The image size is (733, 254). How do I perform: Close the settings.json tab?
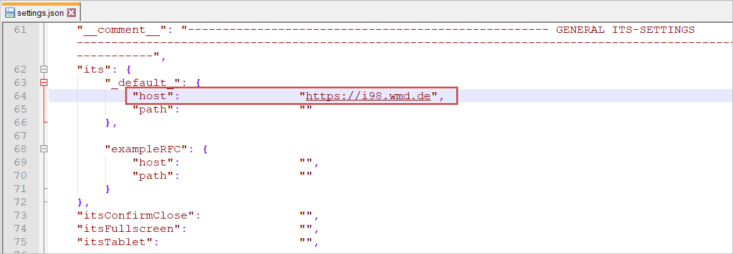(71, 13)
